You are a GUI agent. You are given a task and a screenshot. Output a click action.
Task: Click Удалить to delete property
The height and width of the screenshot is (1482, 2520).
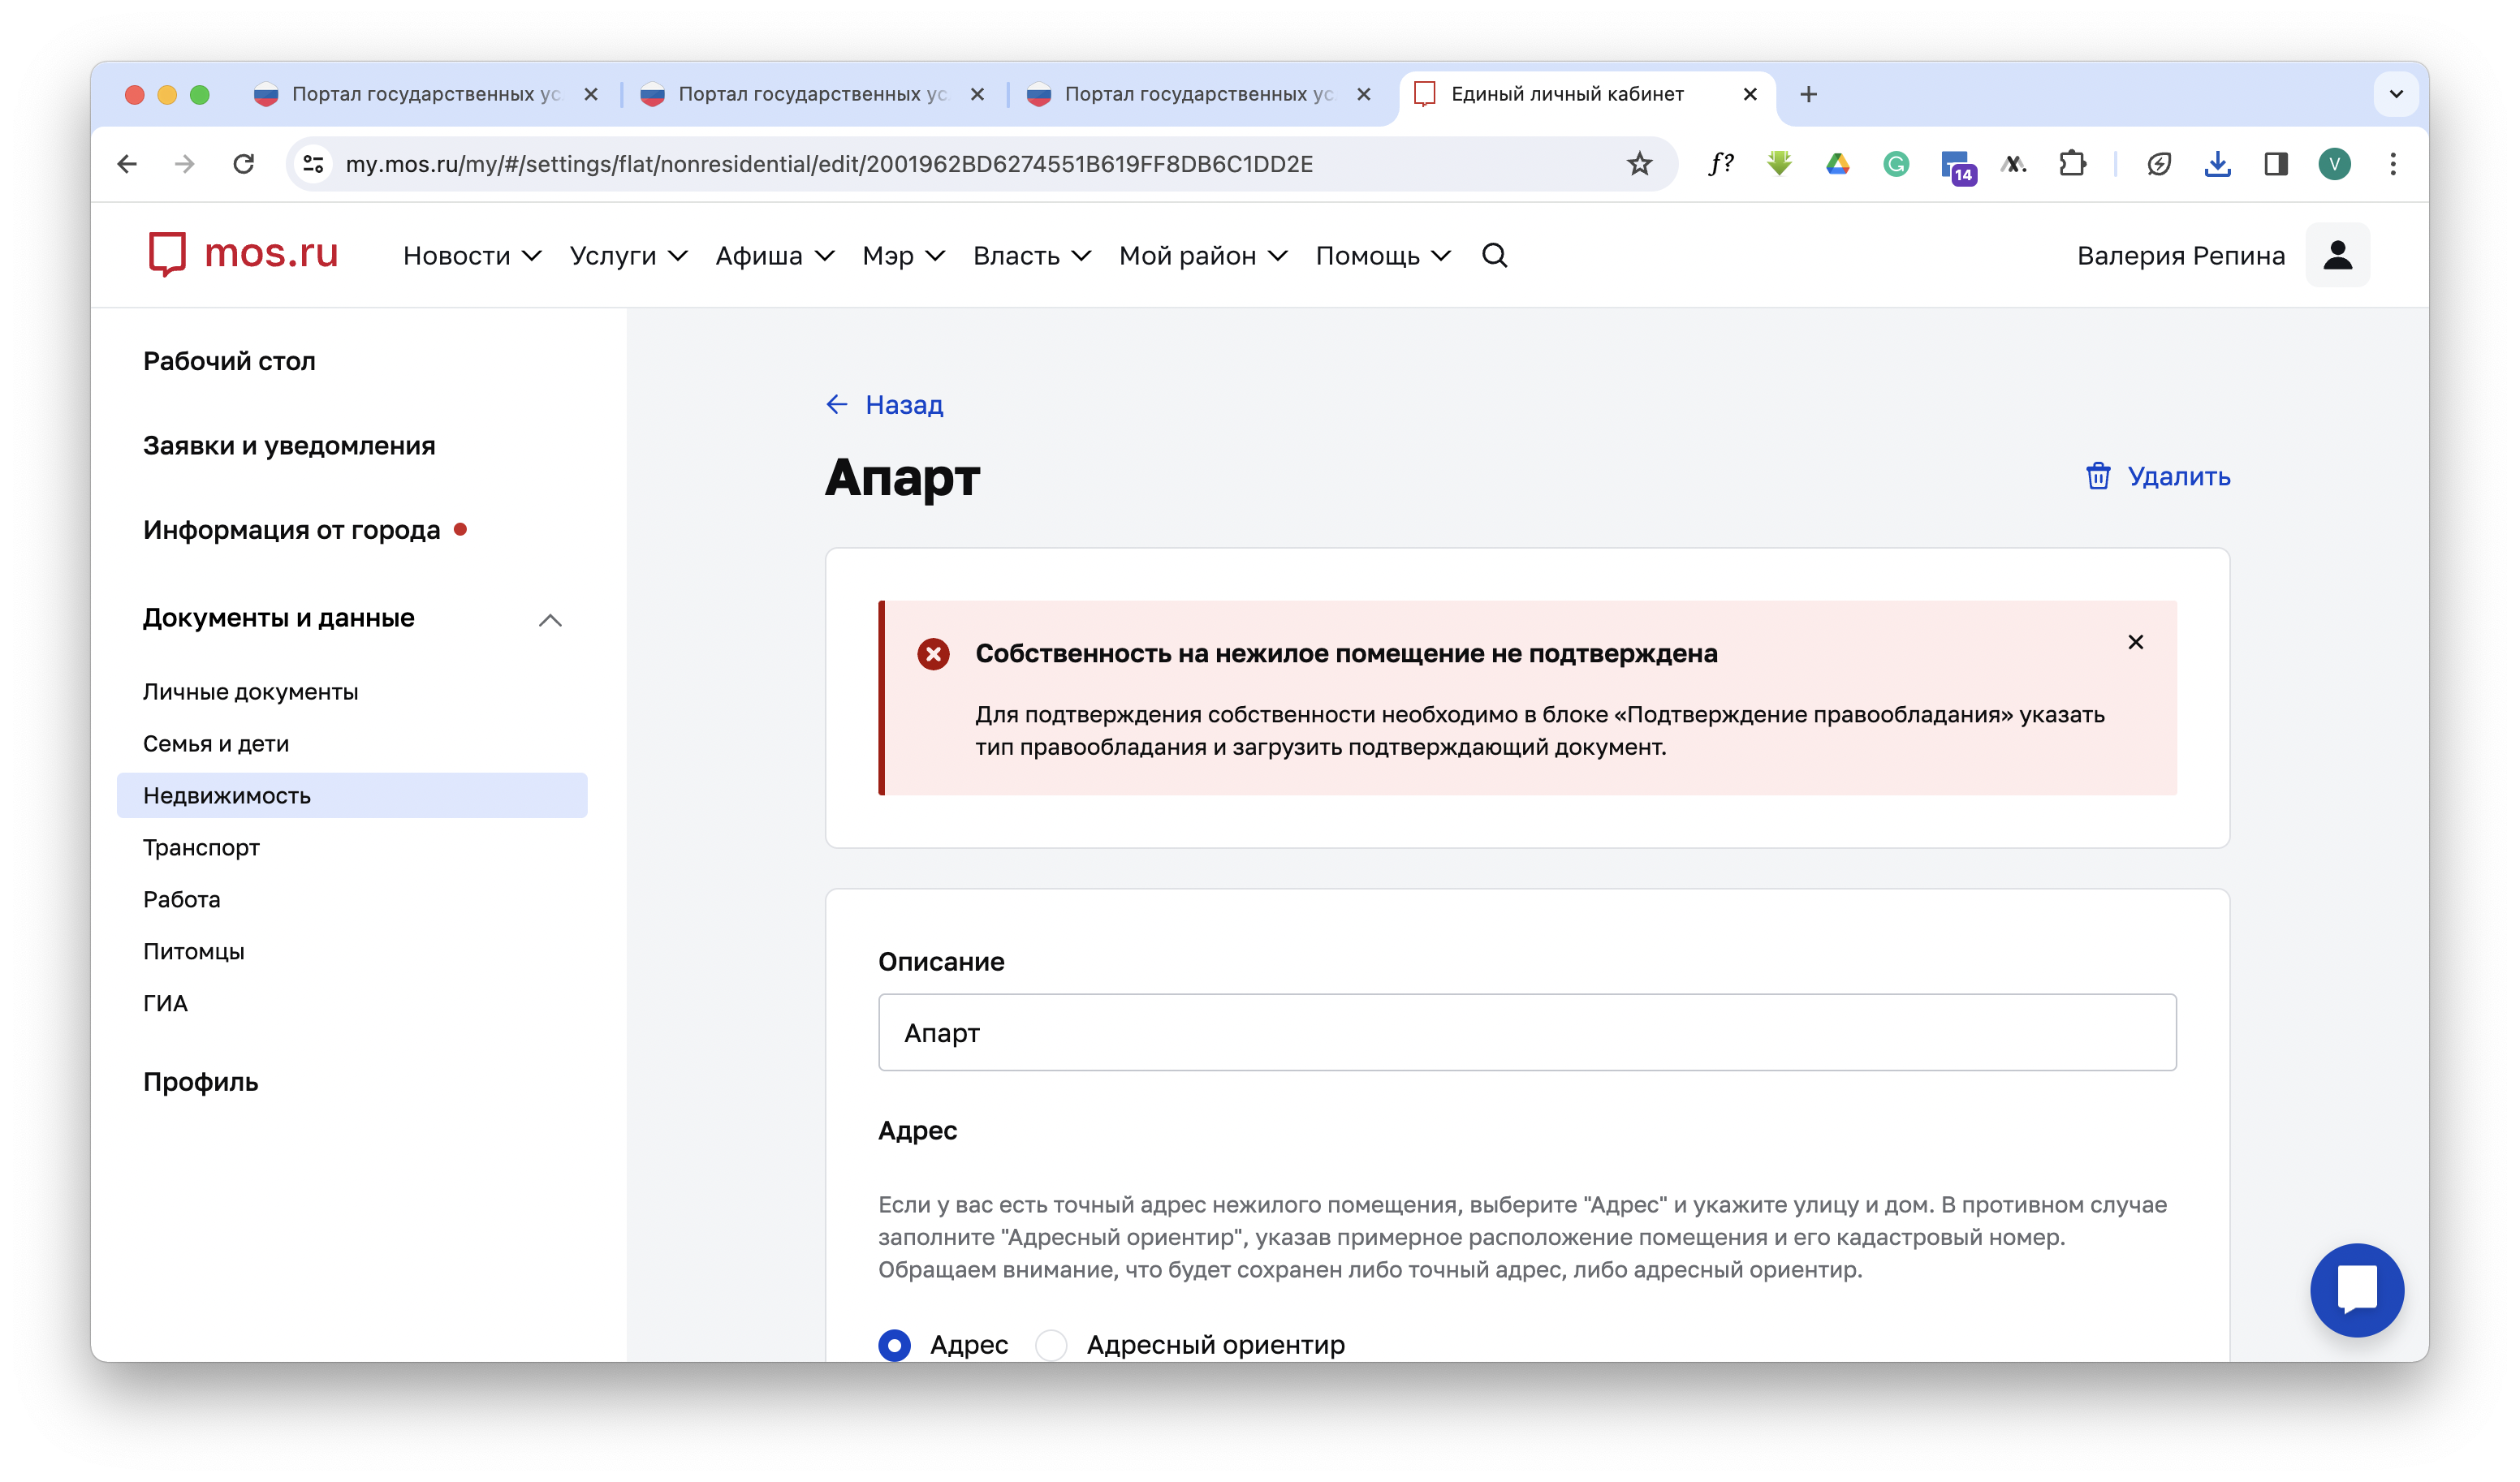[2178, 476]
